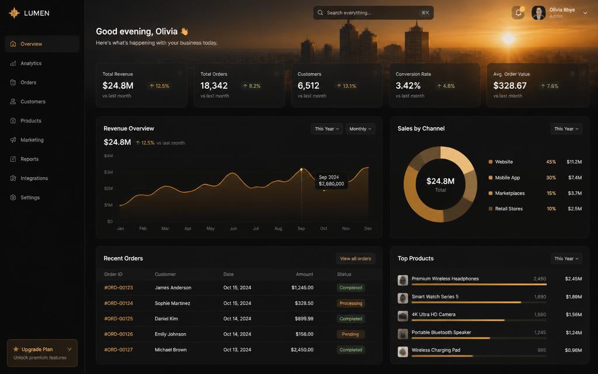Click the Customers people icon in sidebar
The image size is (598, 374).
[13, 102]
